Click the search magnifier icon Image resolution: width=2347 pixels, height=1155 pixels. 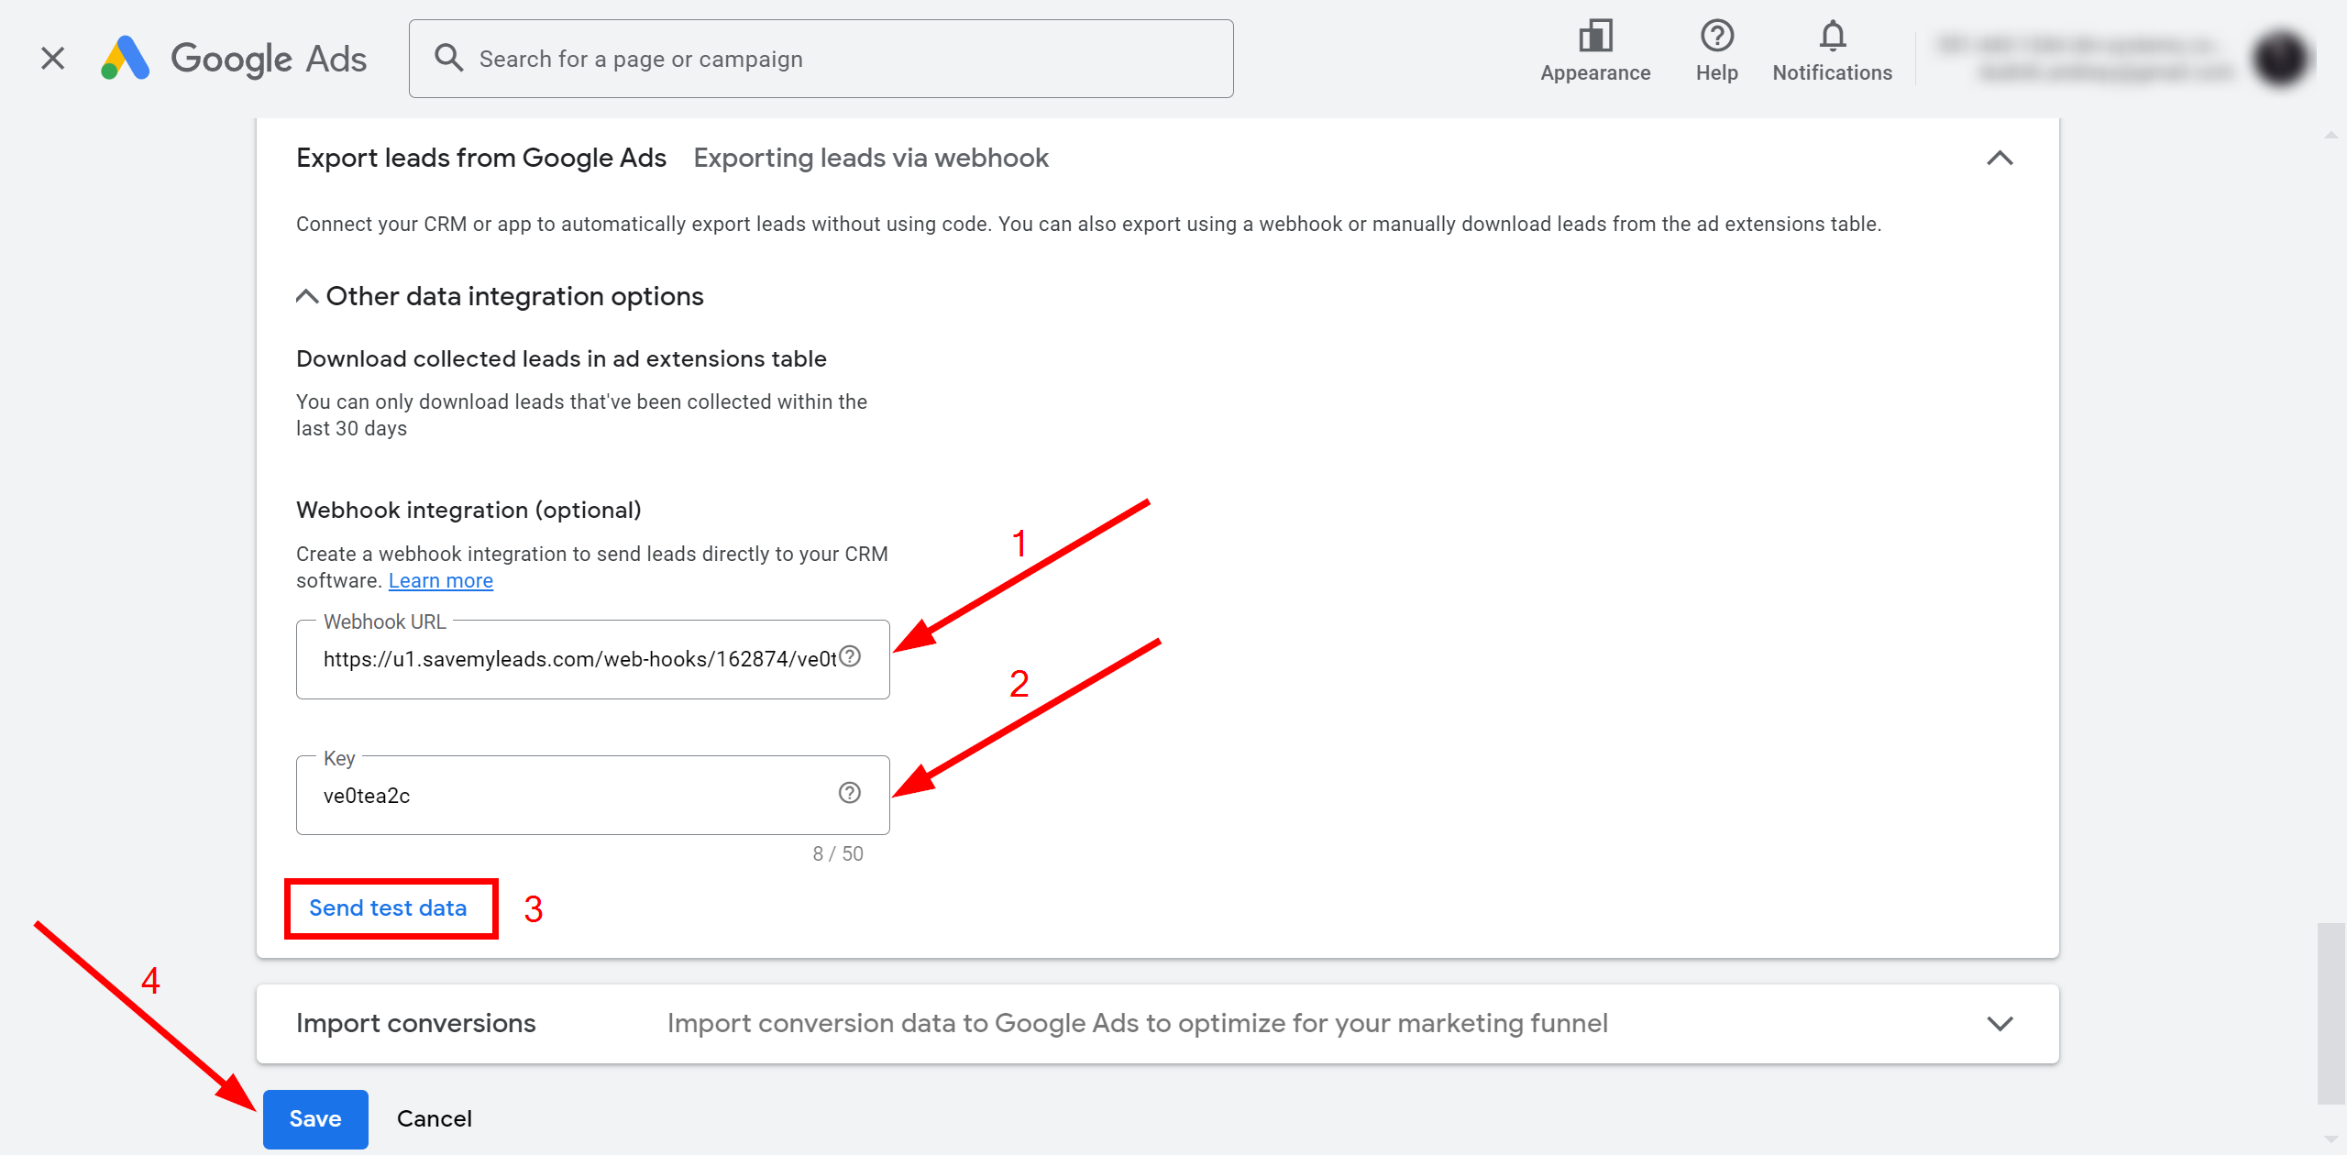[448, 58]
